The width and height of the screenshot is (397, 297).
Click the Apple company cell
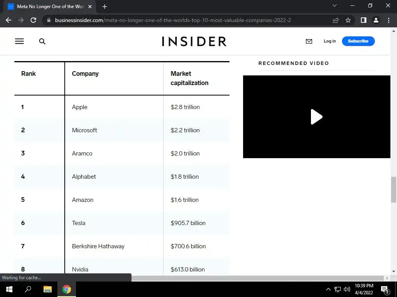pyautogui.click(x=80, y=107)
